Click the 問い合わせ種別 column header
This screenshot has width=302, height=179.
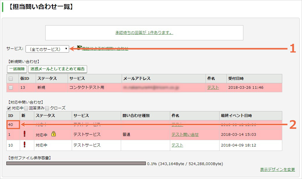pyautogui.click(x=145, y=115)
